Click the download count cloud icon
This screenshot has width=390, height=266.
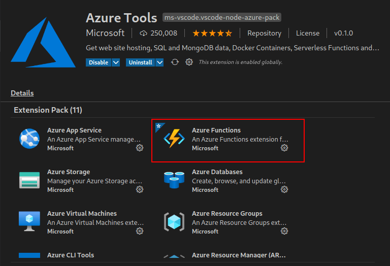click(x=143, y=33)
